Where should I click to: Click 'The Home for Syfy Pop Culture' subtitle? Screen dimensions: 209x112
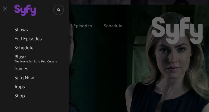36,62
